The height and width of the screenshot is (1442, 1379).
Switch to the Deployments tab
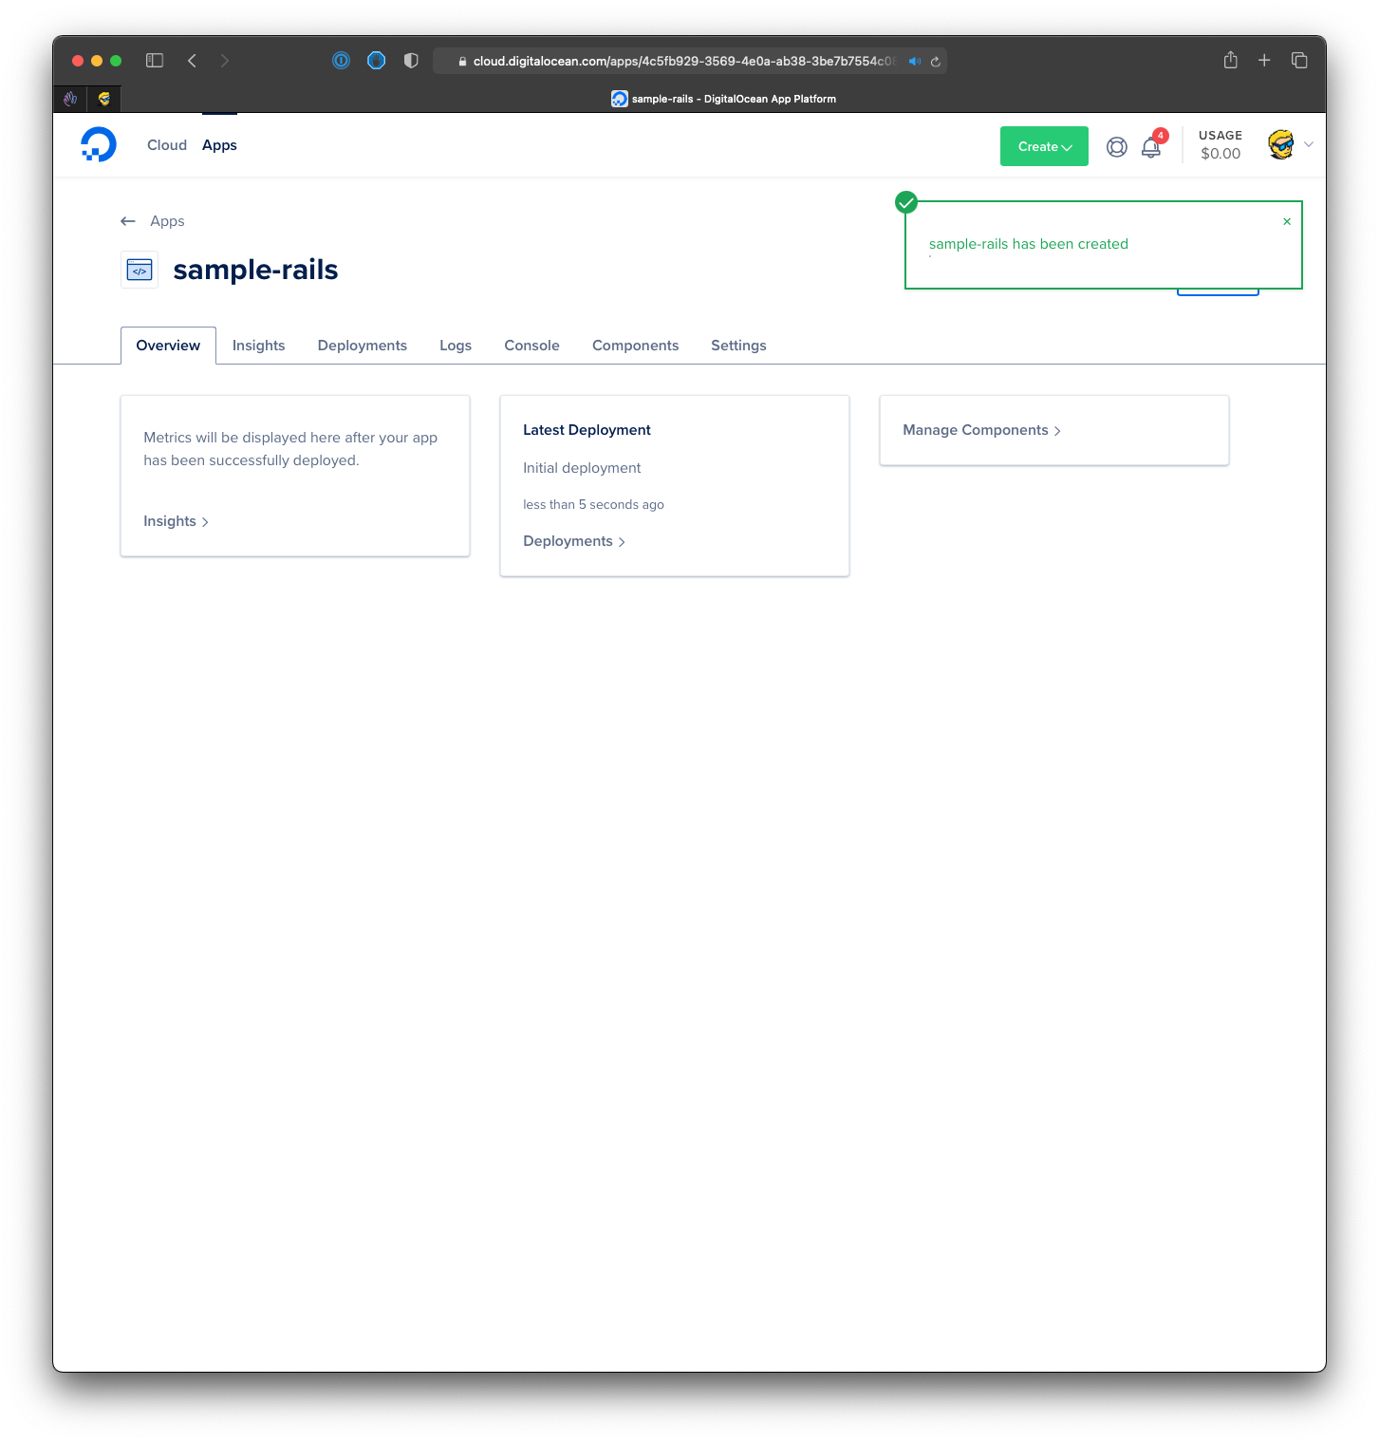(362, 346)
